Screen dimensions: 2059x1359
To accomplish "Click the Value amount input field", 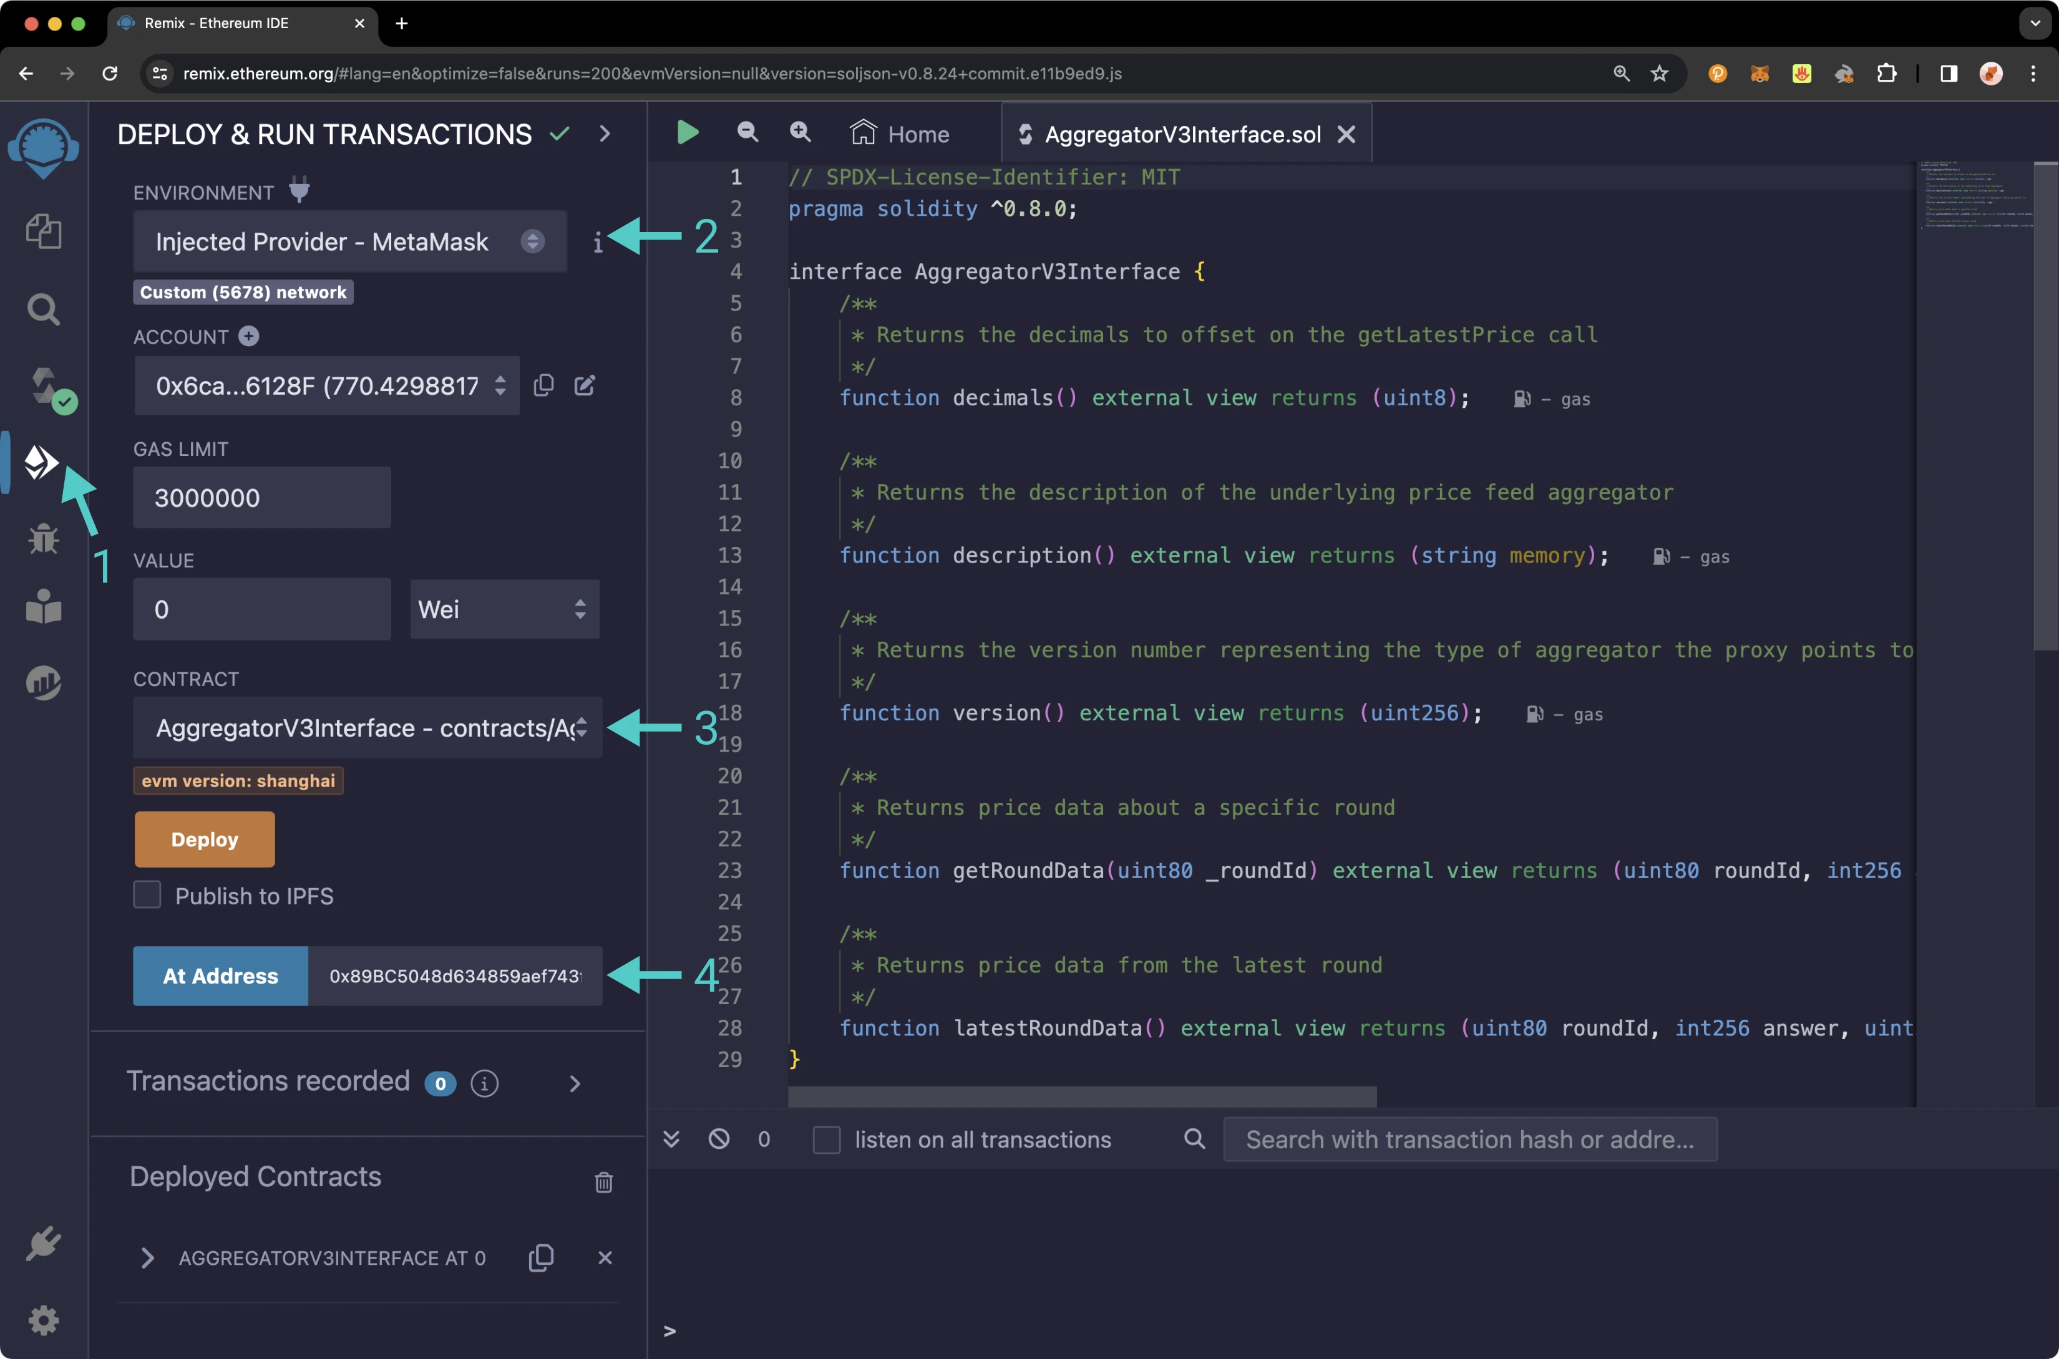I will point(262,609).
